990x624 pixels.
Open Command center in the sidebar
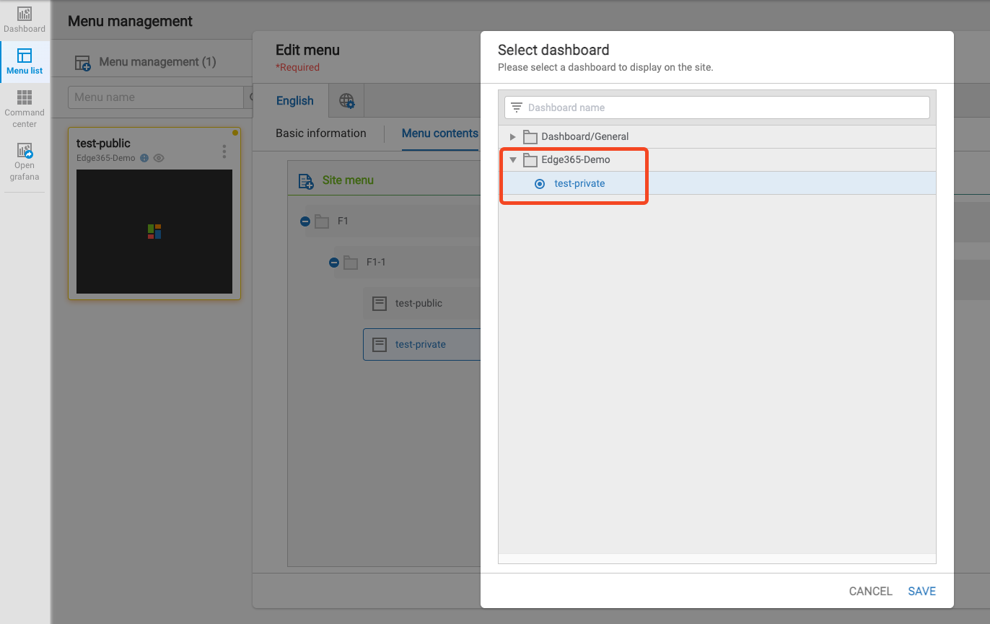[25, 108]
